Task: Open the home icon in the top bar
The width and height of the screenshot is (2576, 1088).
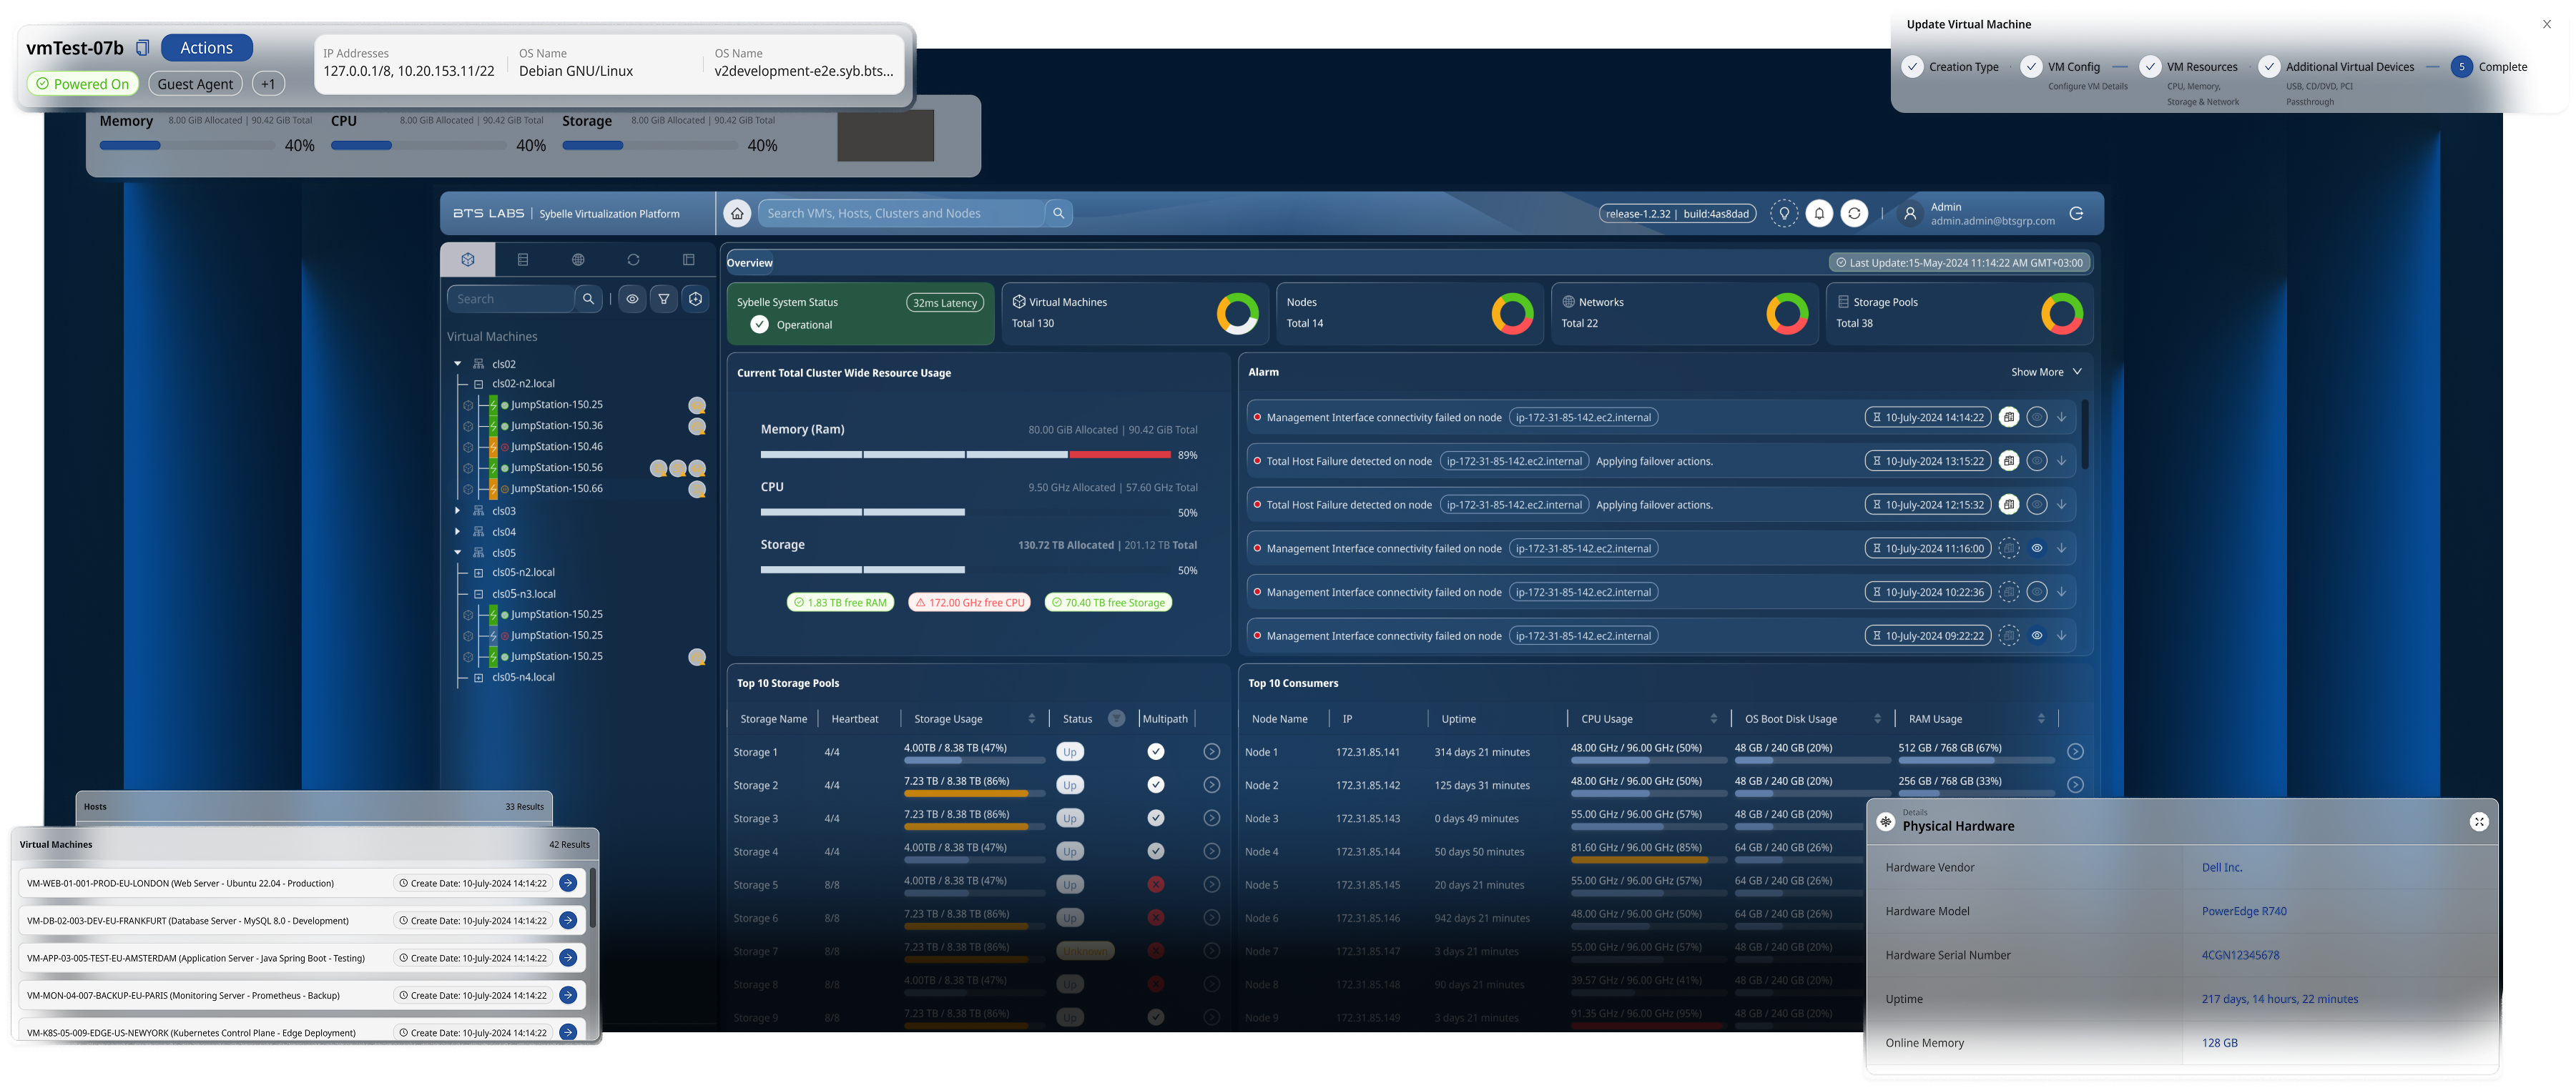Action: (x=737, y=213)
